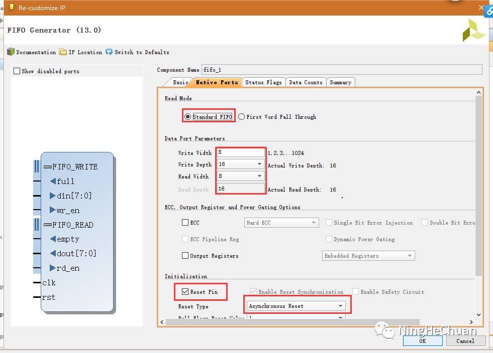The image size is (493, 353).
Task: Open the Read Width dropdown
Action: coord(259,176)
